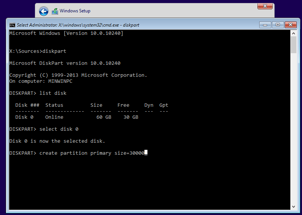Click the select disk 0 command text
The height and width of the screenshot is (215, 302).
point(59,129)
